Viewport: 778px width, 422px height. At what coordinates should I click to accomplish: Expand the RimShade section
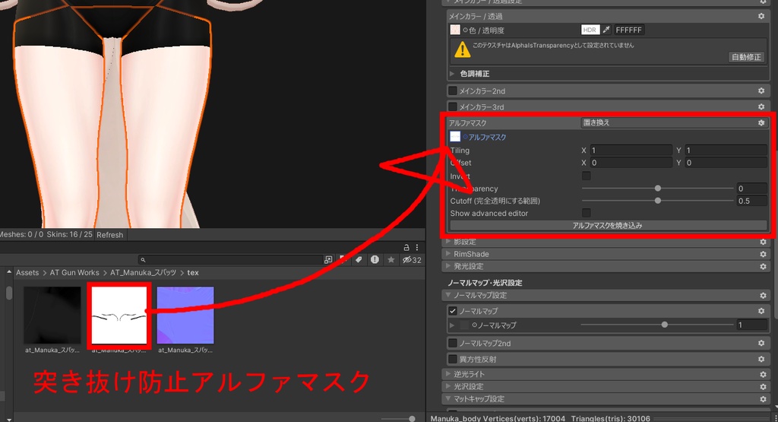[448, 254]
